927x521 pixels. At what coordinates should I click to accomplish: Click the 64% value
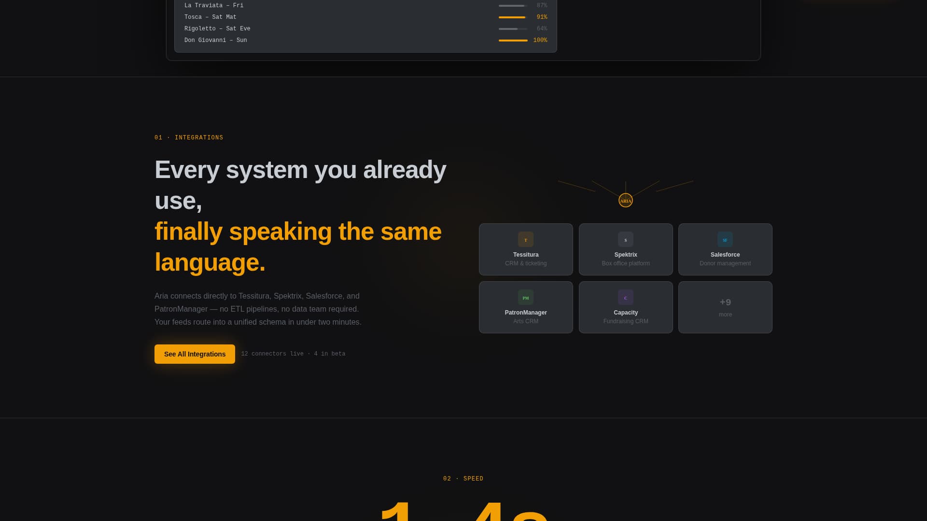(542, 29)
